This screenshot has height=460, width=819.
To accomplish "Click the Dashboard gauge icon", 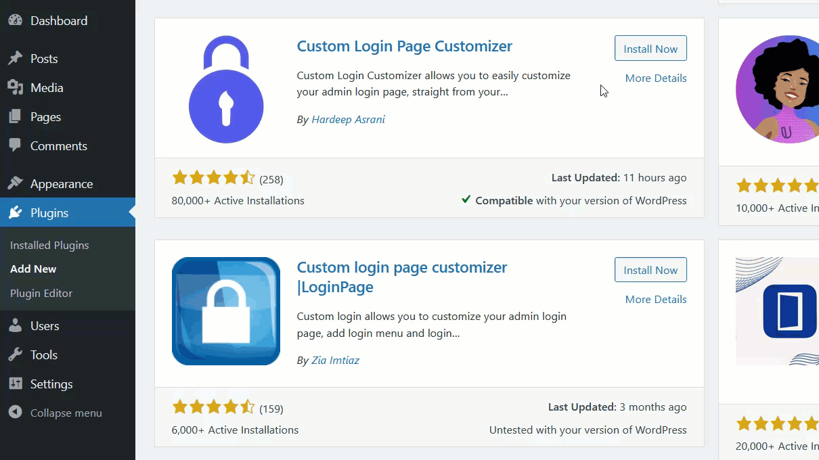I will 15,20.
